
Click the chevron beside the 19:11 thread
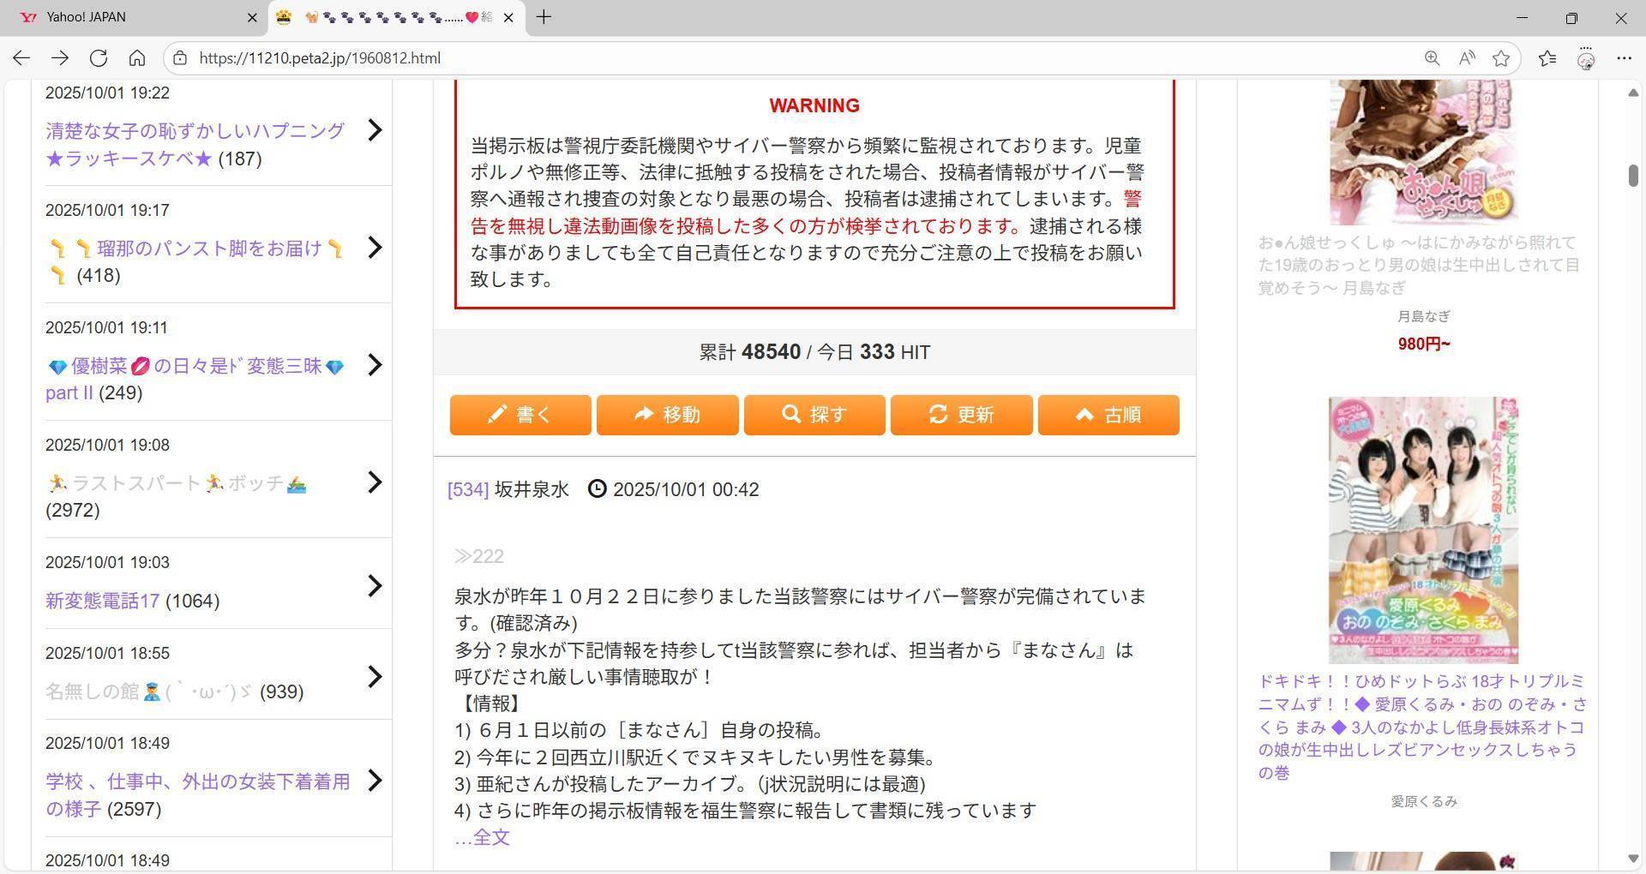coord(375,365)
